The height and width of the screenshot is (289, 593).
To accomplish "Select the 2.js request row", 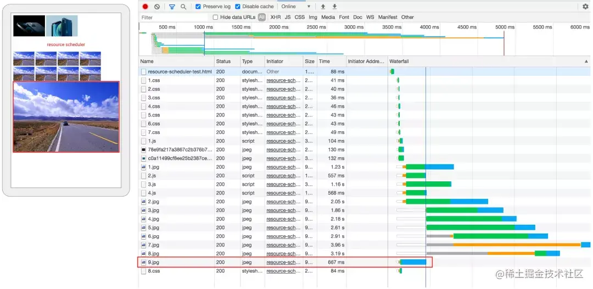I will tap(365, 176).
